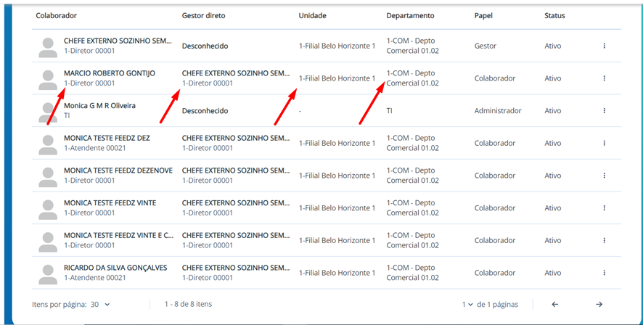
Task: Go to the next page arrow
Action: click(x=599, y=305)
